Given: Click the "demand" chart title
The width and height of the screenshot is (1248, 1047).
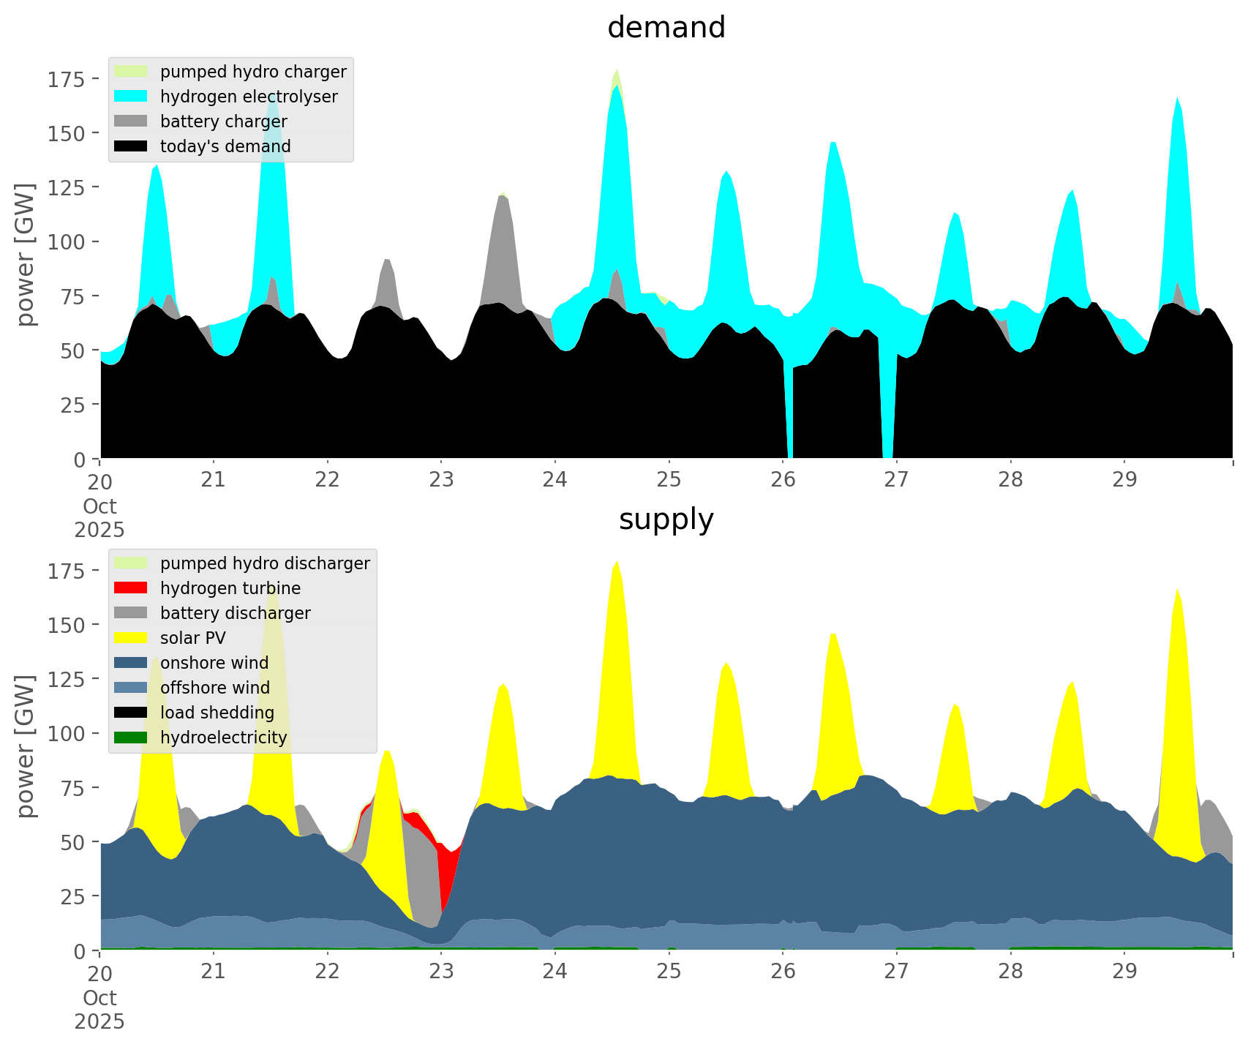Looking at the screenshot, I should 666,28.
